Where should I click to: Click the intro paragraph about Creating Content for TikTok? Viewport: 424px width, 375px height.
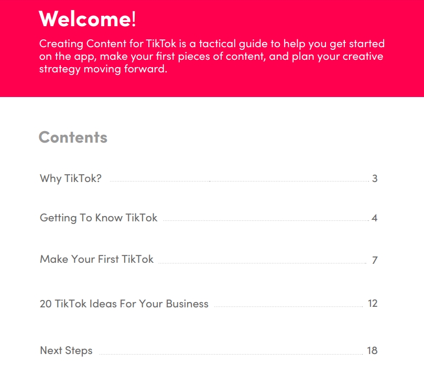pyautogui.click(x=211, y=56)
